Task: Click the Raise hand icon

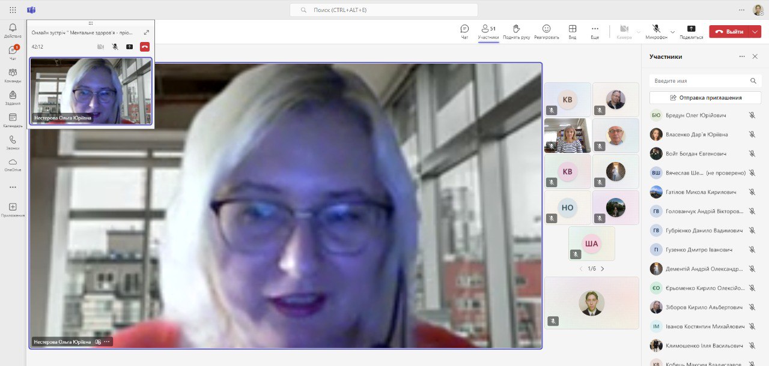Action: pos(516,32)
